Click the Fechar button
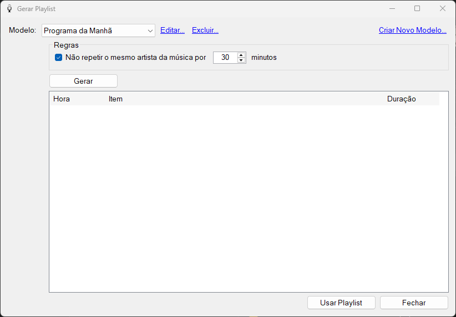This screenshot has height=317, width=456. tap(414, 303)
